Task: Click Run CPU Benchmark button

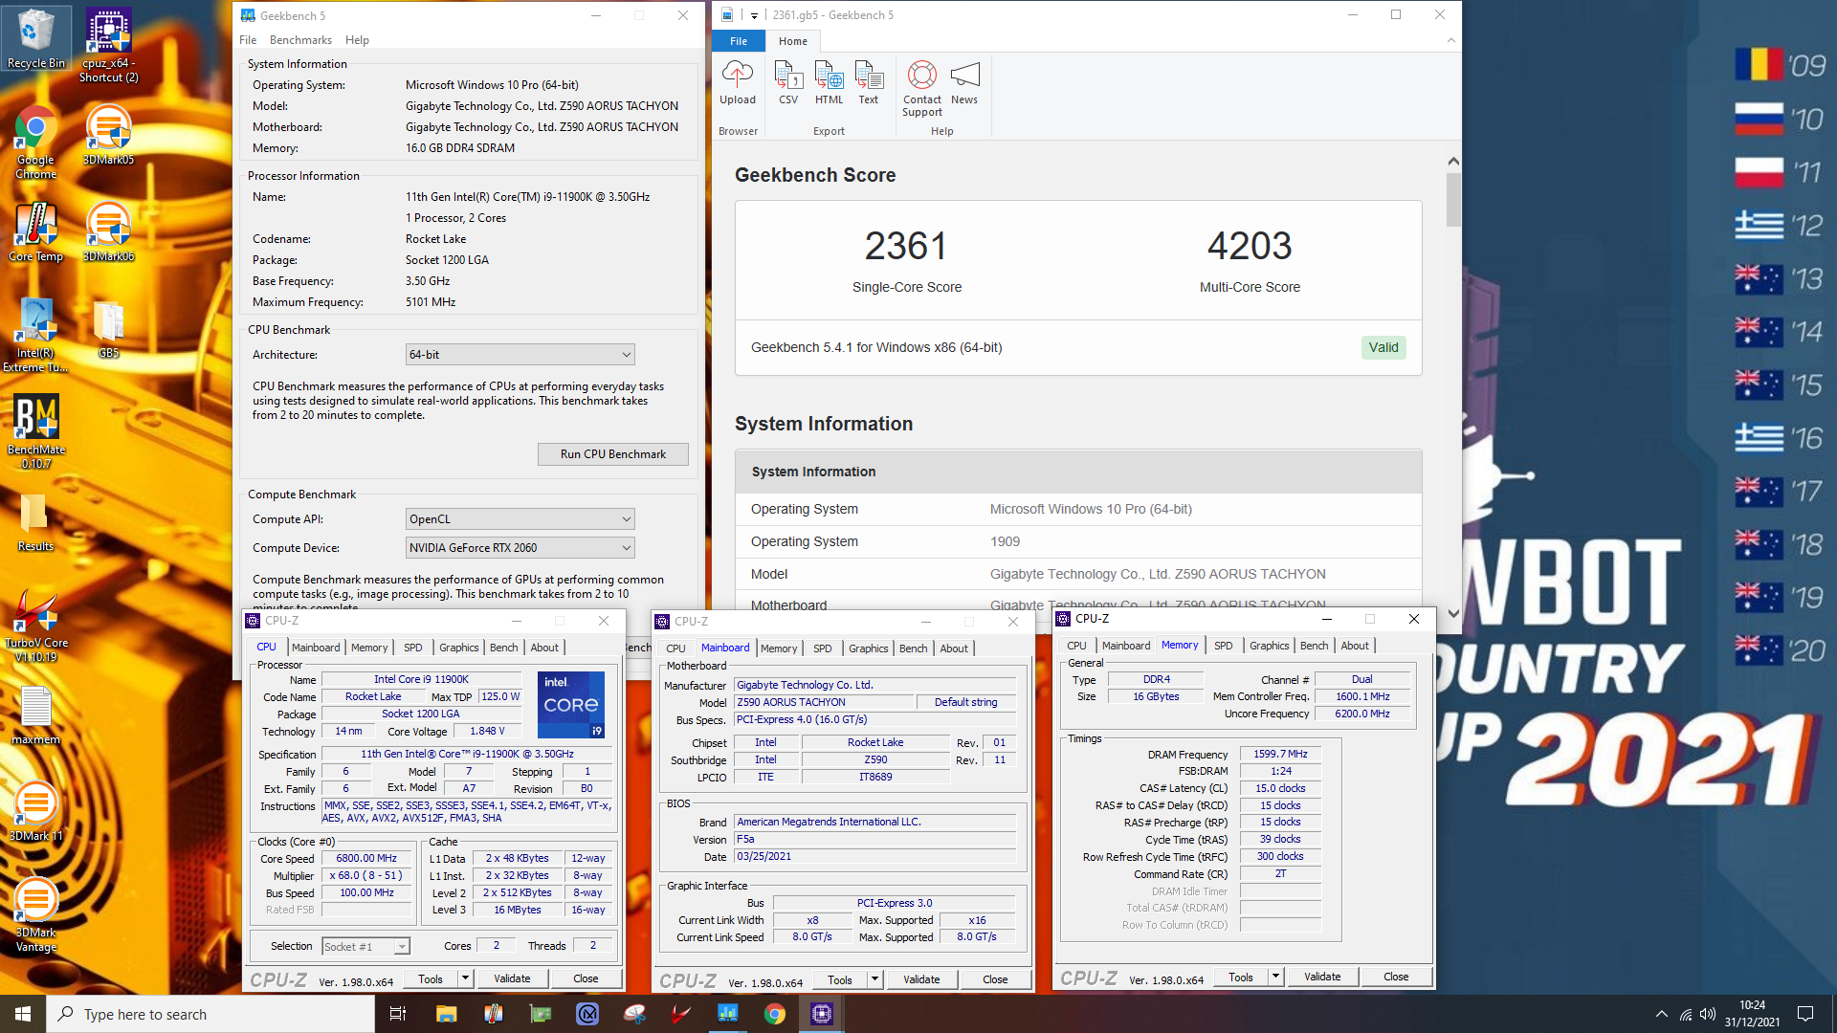Action: tap(612, 454)
